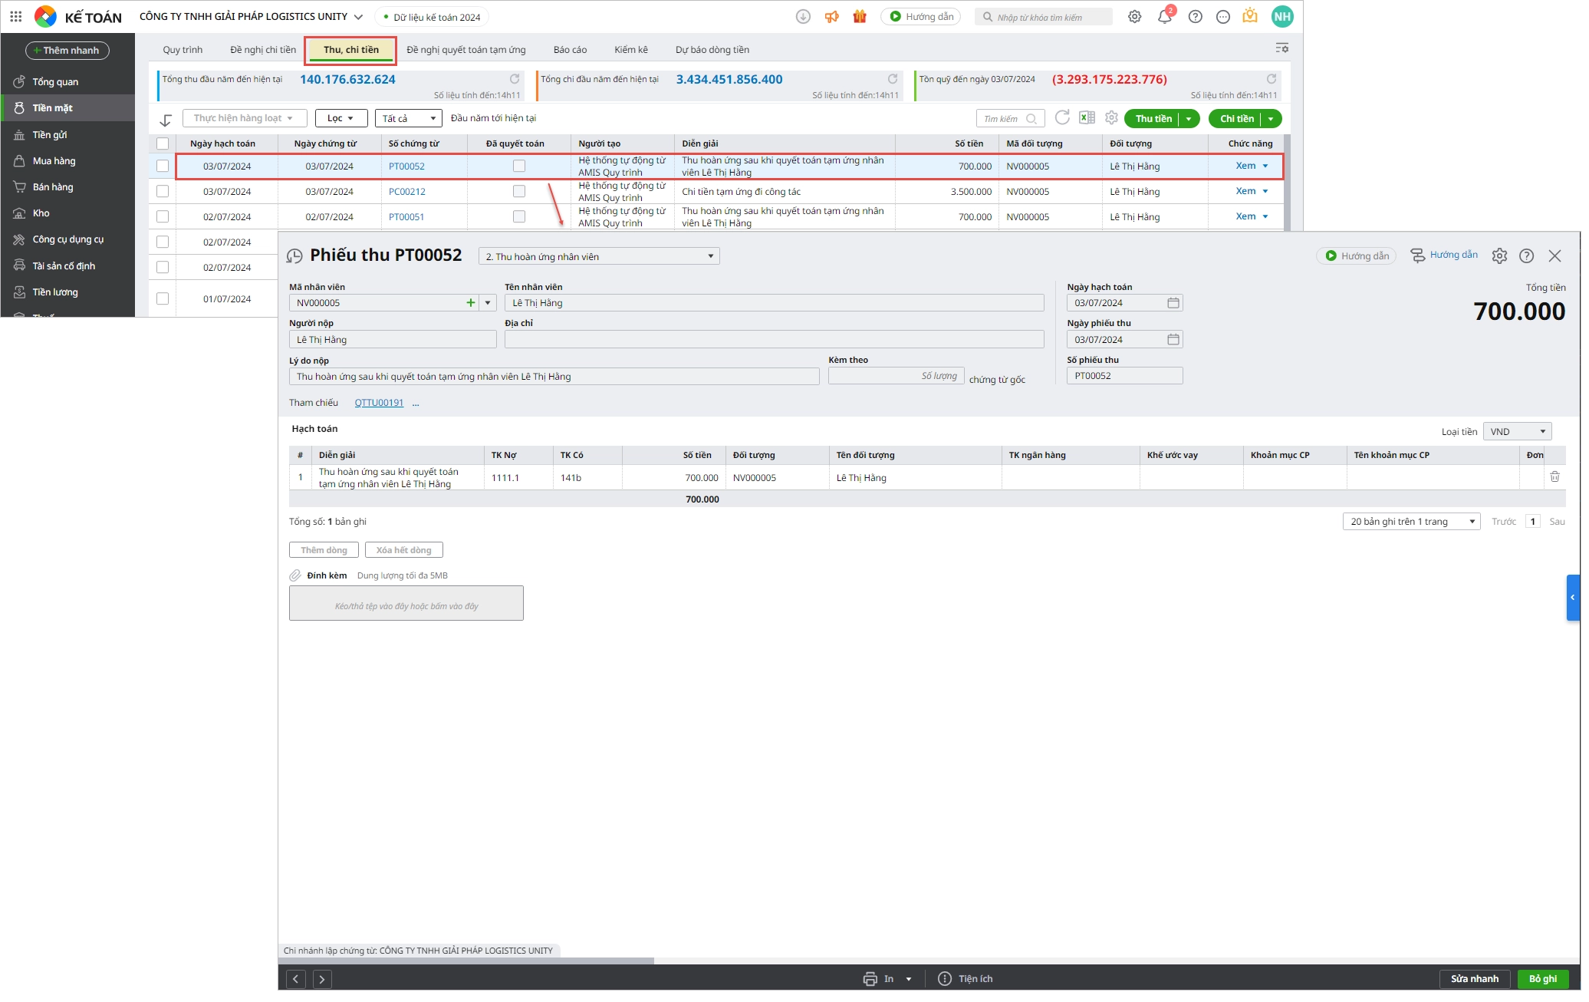1589x1002 pixels.
Task: Export the list to Excel
Action: (x=1087, y=117)
